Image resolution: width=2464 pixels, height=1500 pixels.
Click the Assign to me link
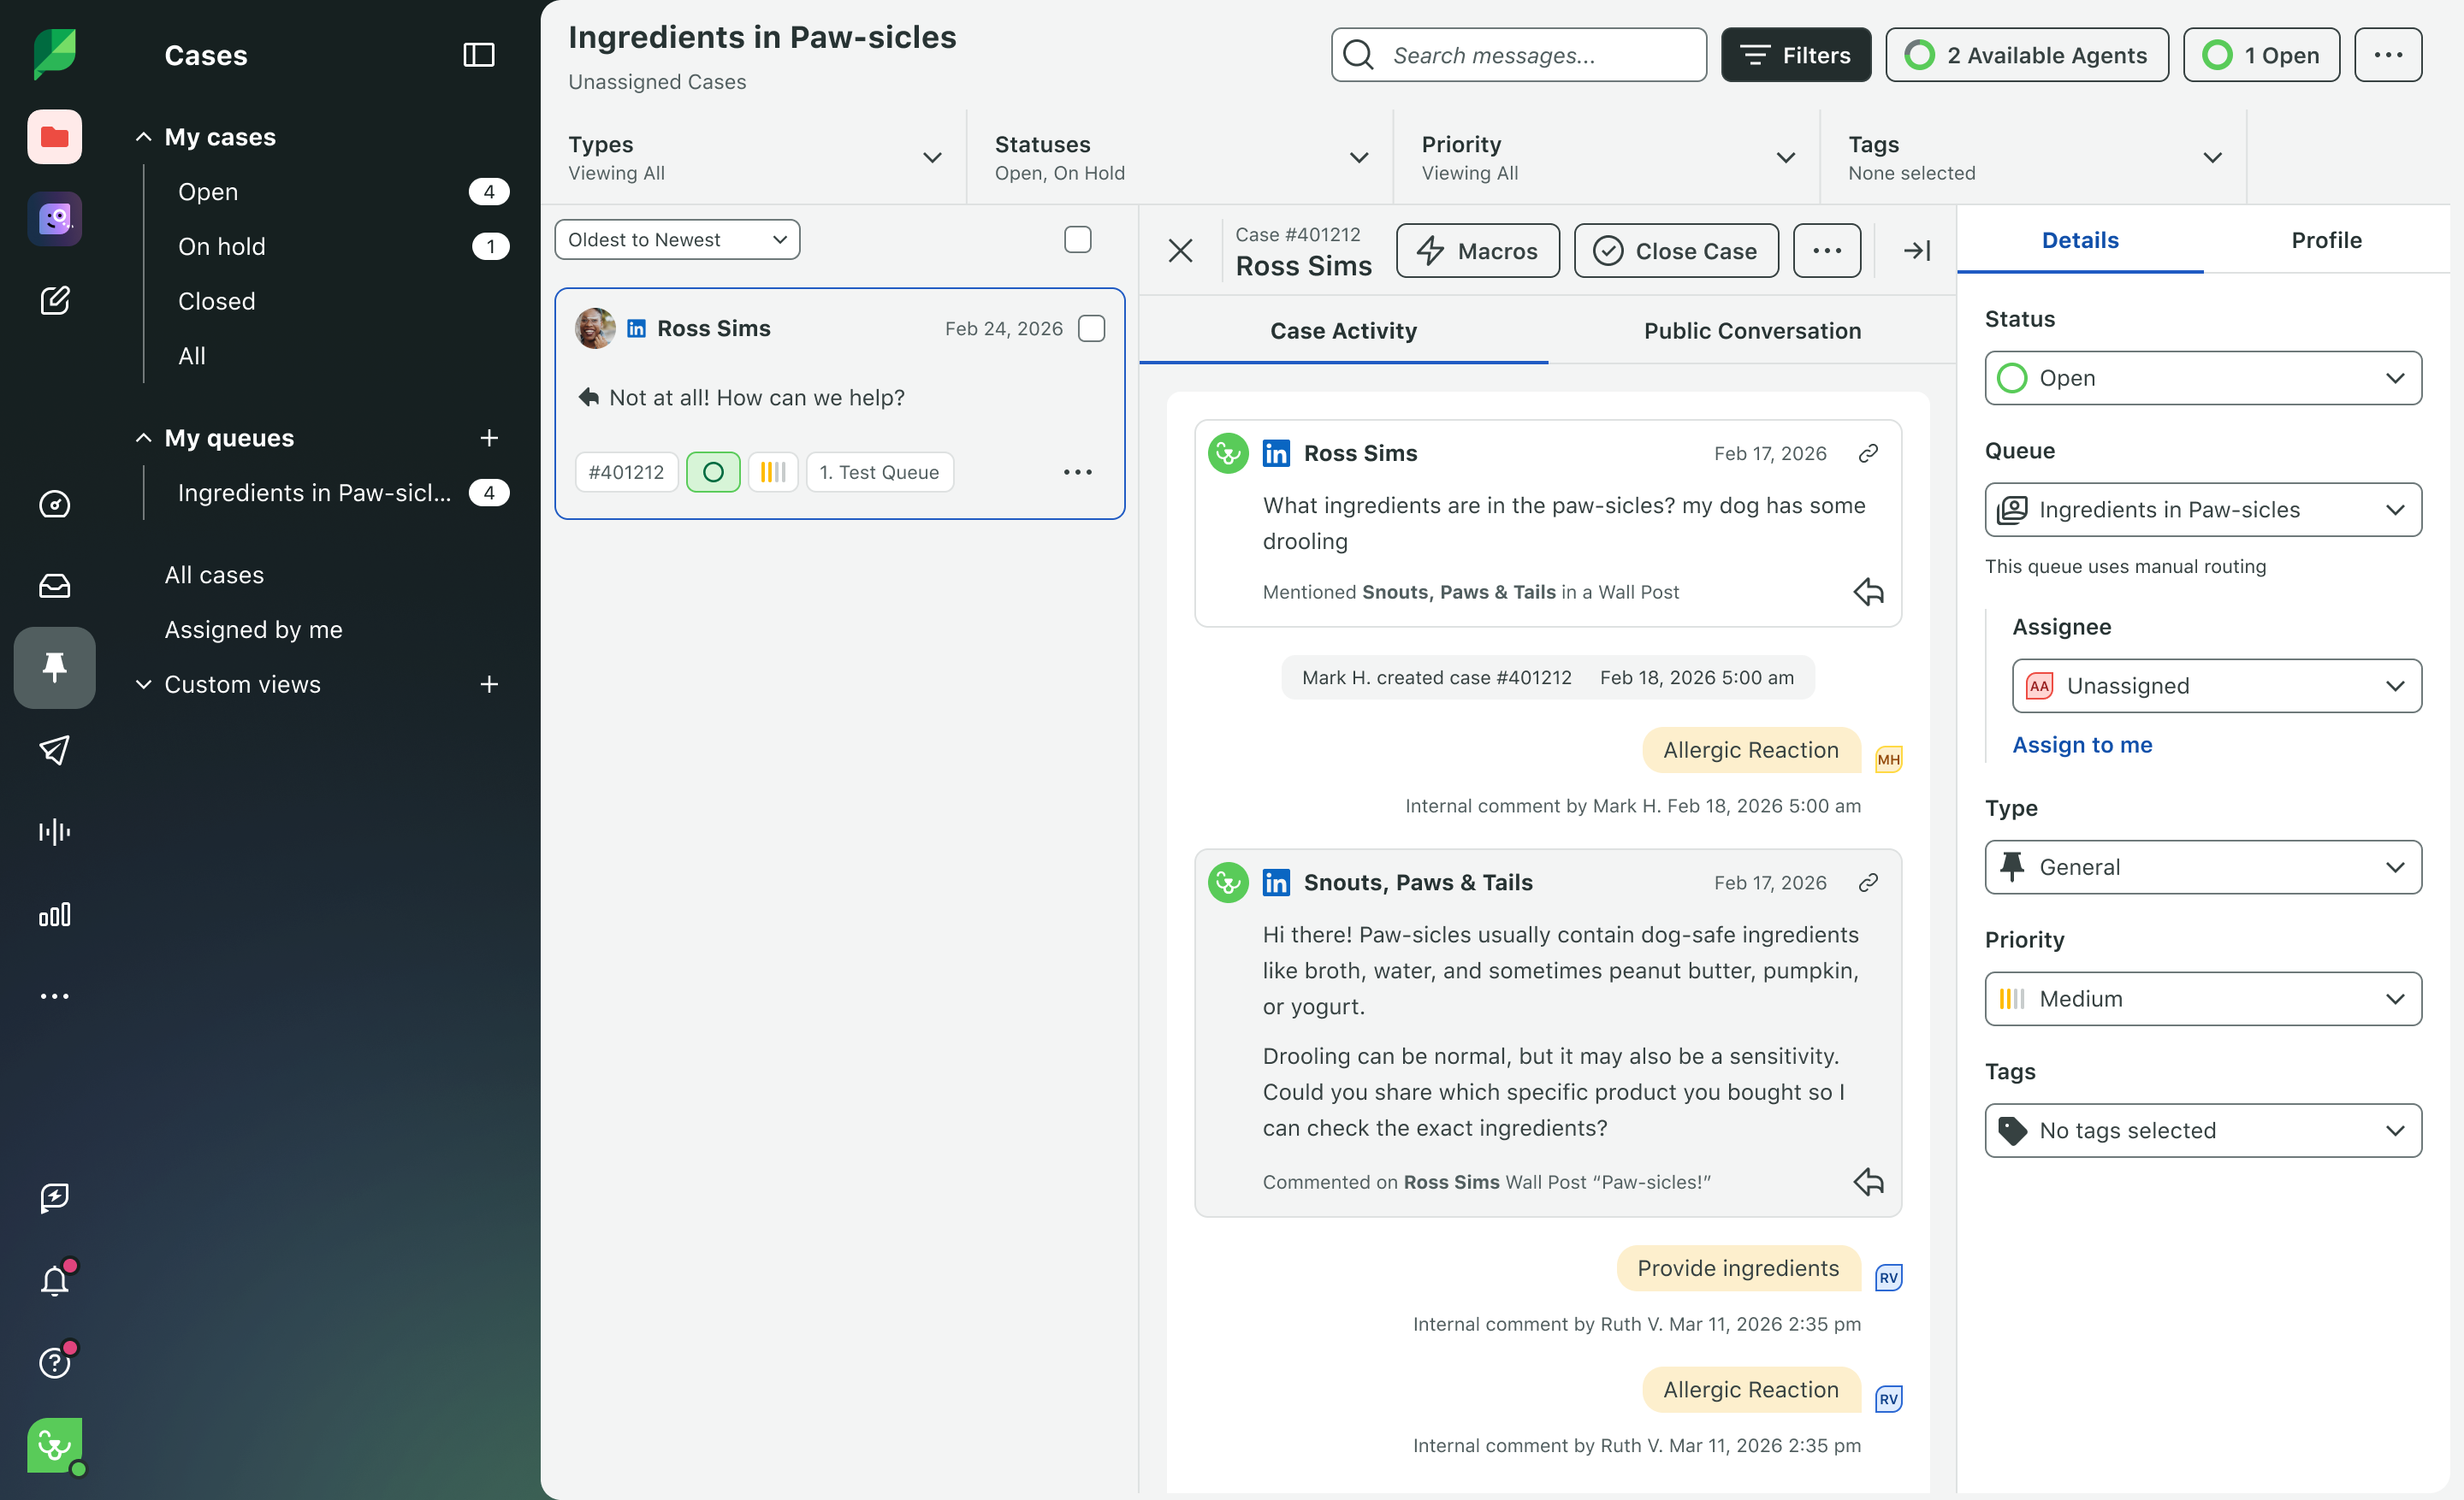click(x=2083, y=745)
